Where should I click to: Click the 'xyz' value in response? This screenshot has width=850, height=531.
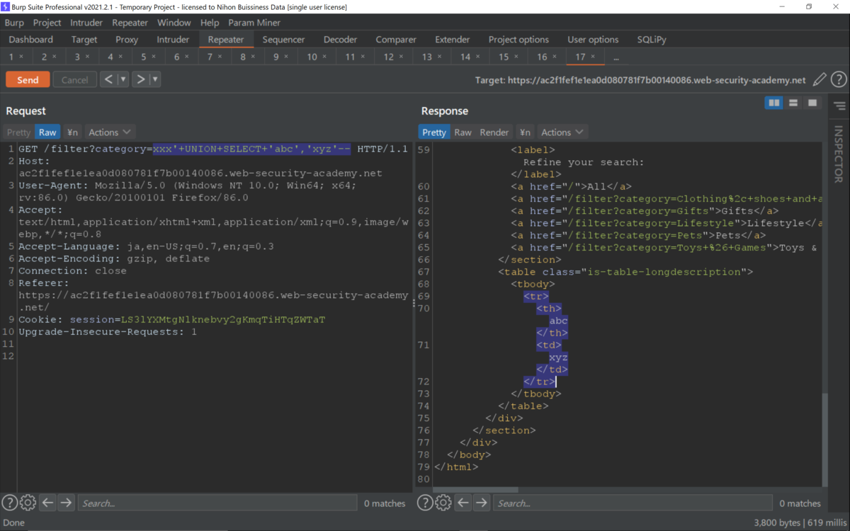tap(559, 358)
